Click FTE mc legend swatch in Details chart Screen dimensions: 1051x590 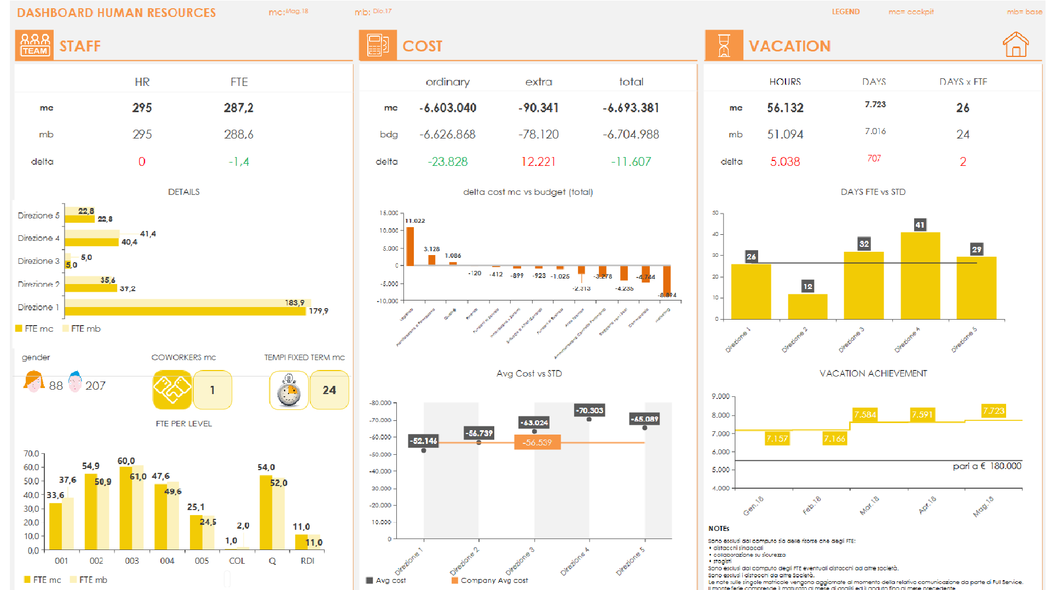point(19,328)
